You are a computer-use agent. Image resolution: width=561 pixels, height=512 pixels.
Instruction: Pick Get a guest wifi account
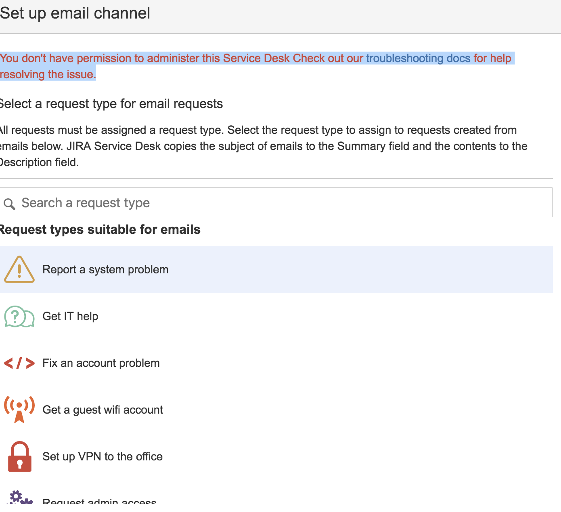pyautogui.click(x=276, y=410)
